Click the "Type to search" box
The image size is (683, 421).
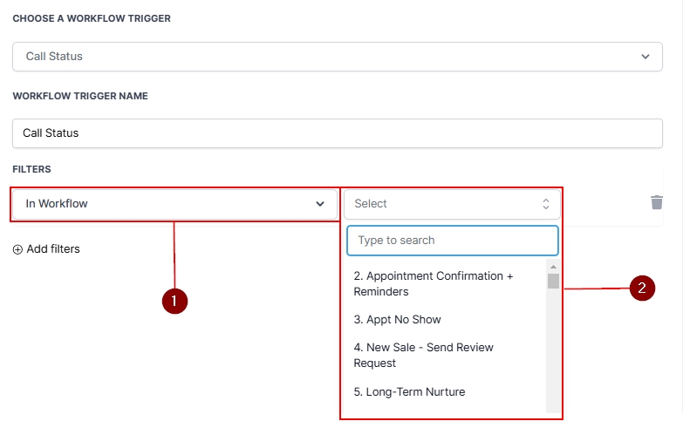click(x=452, y=241)
